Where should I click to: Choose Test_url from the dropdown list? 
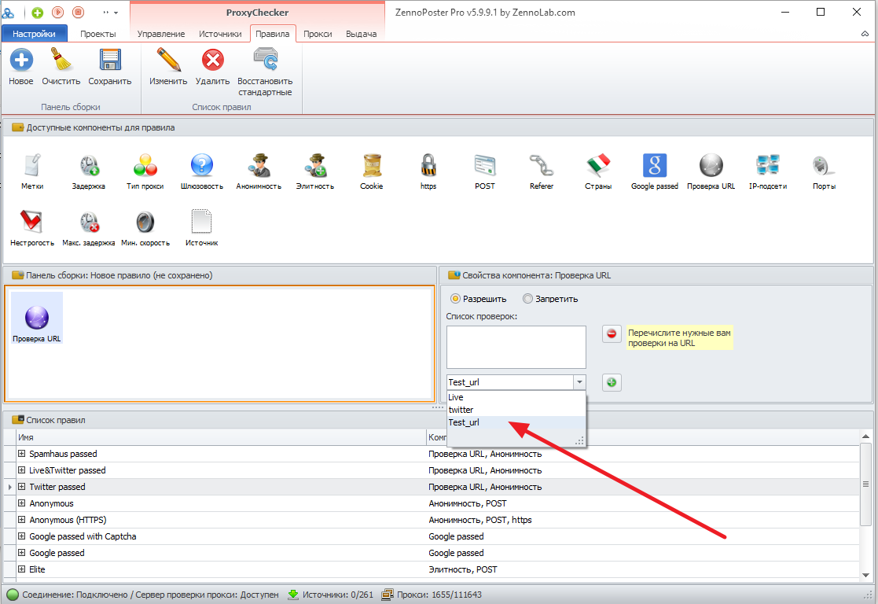click(516, 422)
